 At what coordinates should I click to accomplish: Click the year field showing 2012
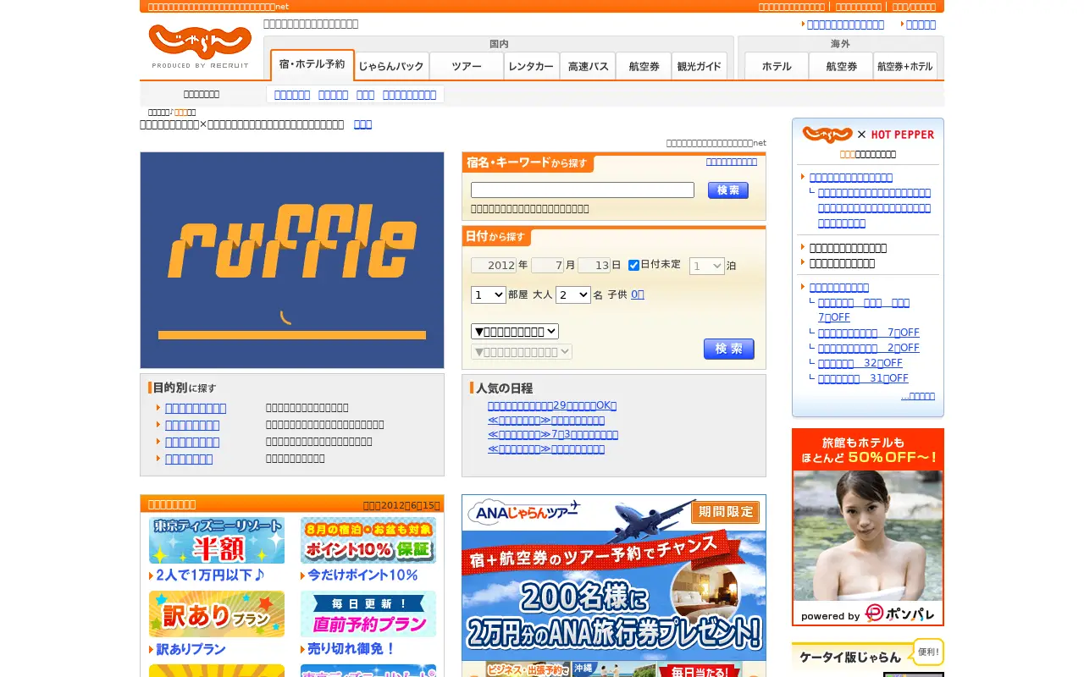click(x=494, y=266)
